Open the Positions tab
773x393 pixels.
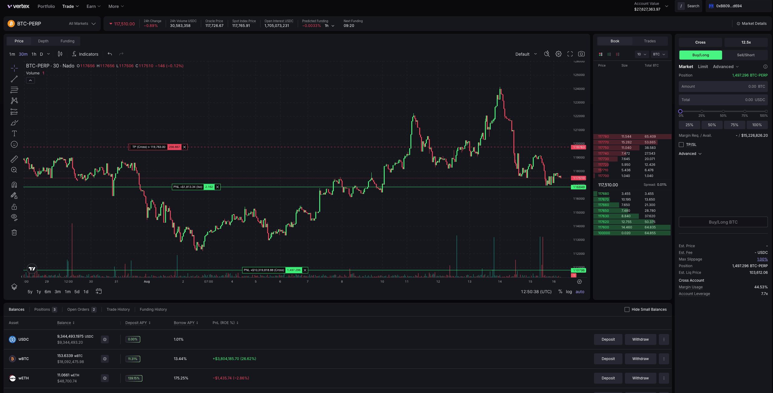[x=45, y=309]
